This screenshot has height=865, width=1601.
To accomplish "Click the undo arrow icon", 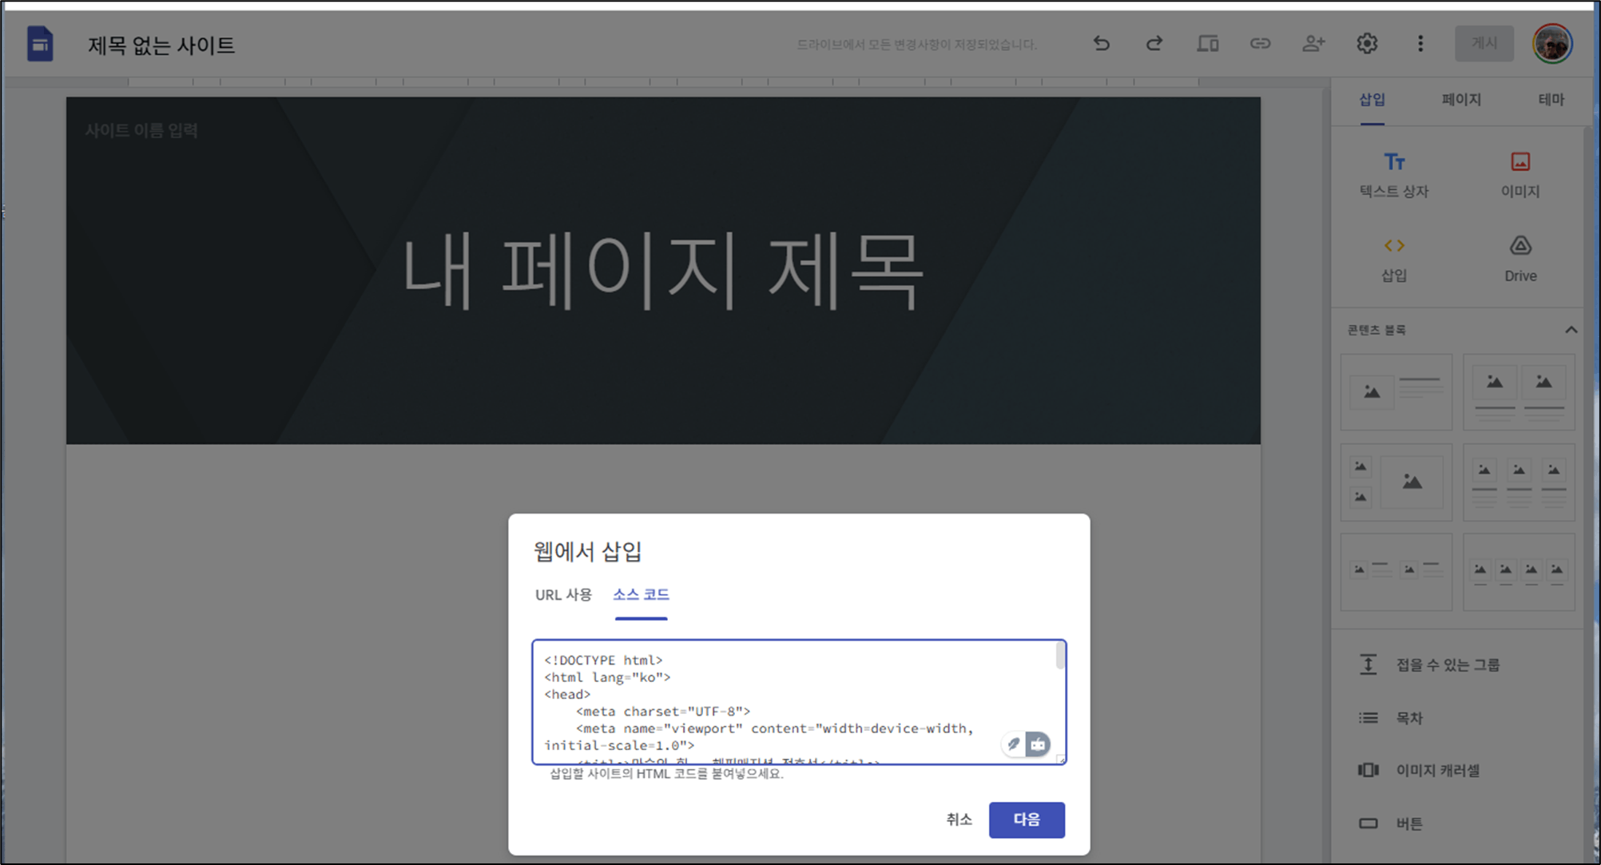I will (1102, 44).
